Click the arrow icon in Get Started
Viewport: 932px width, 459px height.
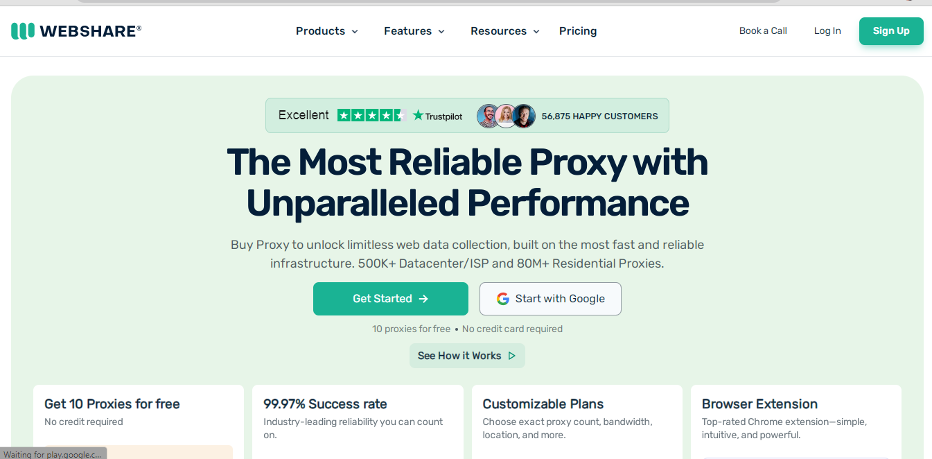pos(423,299)
